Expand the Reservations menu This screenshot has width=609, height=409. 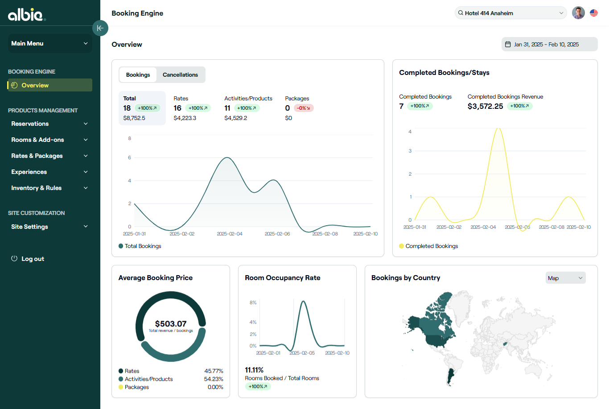click(49, 124)
